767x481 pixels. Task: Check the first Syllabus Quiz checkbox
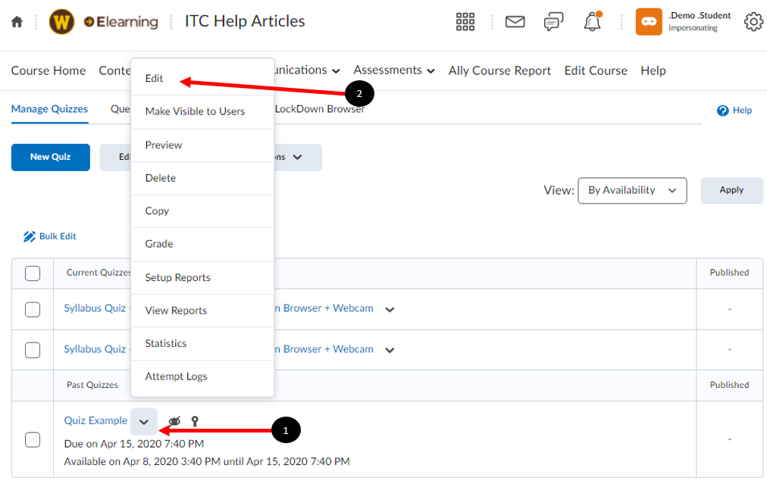[33, 309]
